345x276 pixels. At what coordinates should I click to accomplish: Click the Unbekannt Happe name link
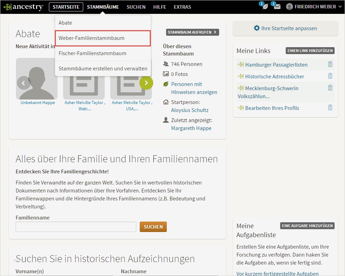(x=38, y=103)
